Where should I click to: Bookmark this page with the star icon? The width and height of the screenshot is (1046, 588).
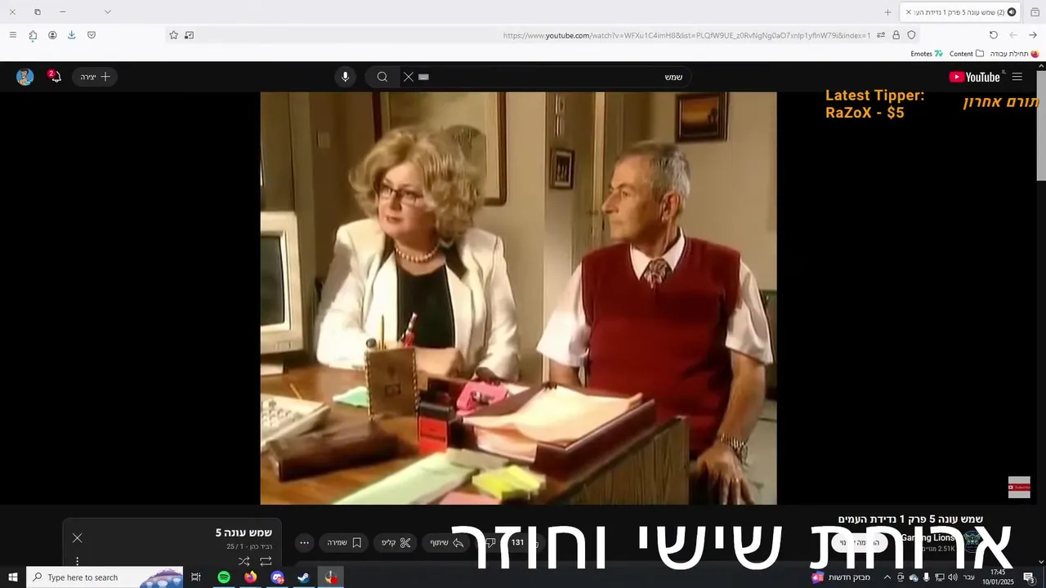coord(173,35)
